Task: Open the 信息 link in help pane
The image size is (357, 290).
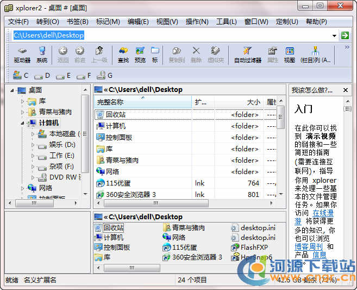Action: pos(320,255)
